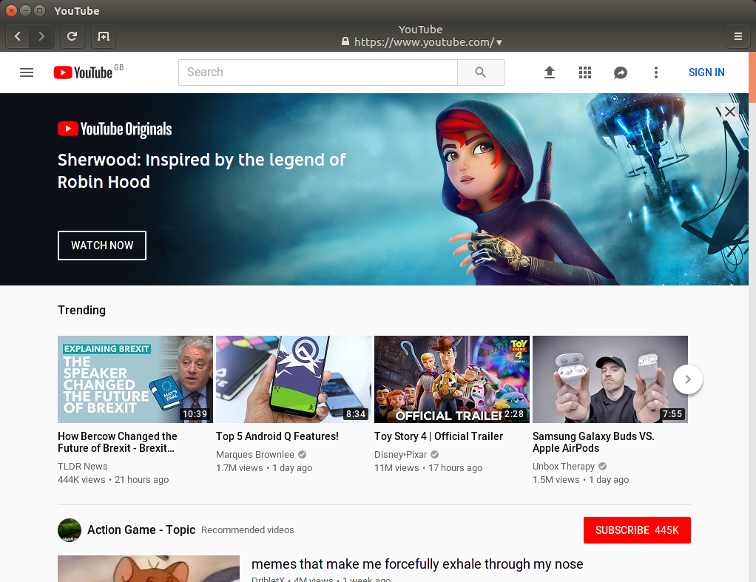Open the messages share icon
Image resolution: width=756 pixels, height=582 pixels.
pos(621,72)
